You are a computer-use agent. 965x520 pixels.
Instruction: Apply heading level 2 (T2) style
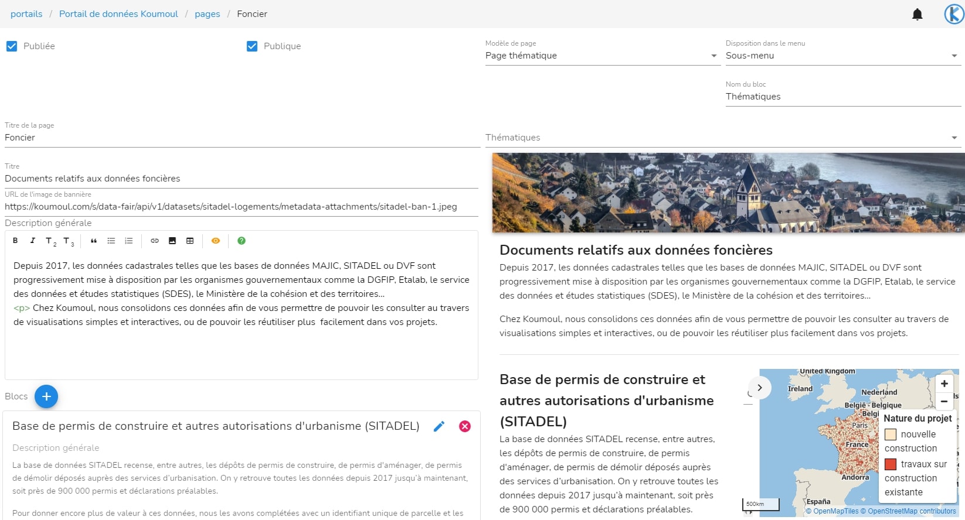(50, 241)
